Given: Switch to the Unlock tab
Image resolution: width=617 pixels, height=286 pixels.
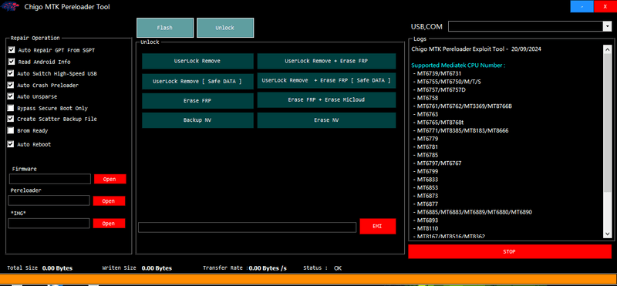Looking at the screenshot, I should pyautogui.click(x=225, y=28).
